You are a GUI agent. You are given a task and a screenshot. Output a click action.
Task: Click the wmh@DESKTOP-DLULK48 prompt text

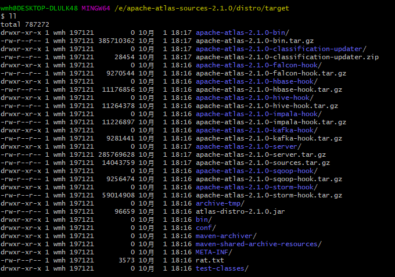39,8
